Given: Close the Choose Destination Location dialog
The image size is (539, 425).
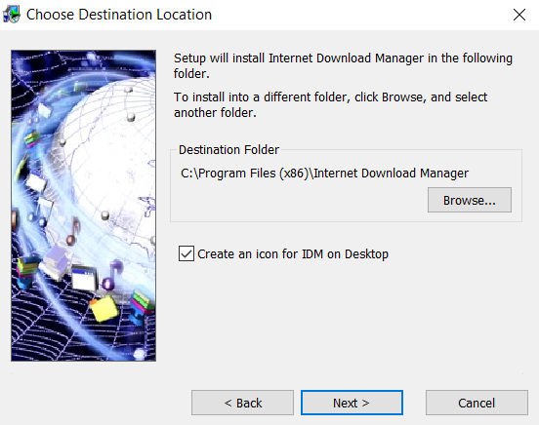Looking at the screenshot, I should coord(519,15).
